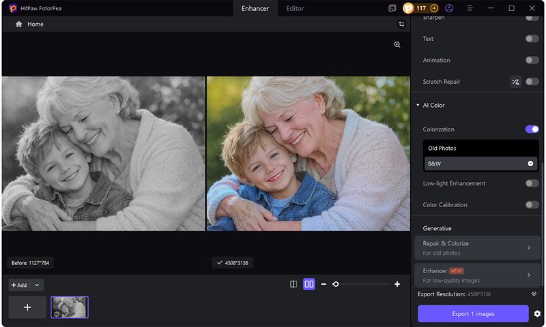Add more credits with the plus icon
This screenshot has height=327, width=546.
click(x=434, y=8)
